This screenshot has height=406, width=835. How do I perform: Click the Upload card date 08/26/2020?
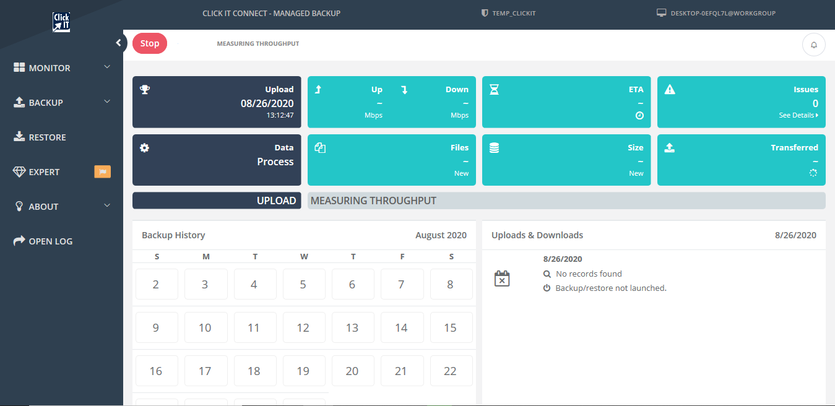coord(267,103)
